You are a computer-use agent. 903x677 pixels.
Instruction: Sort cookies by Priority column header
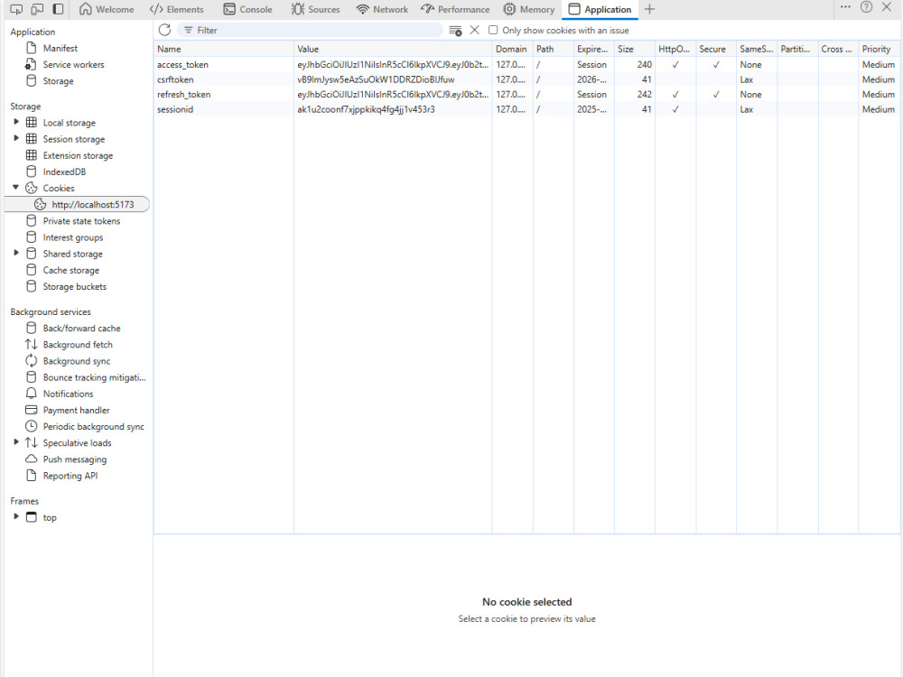(879, 49)
